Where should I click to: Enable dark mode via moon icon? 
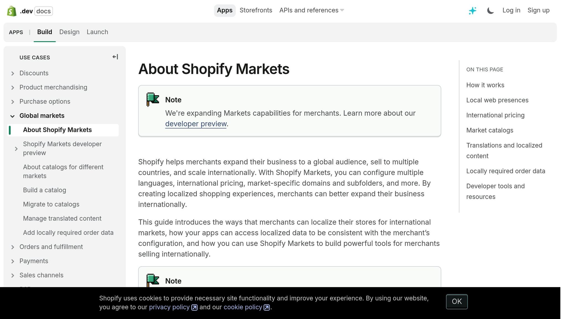pyautogui.click(x=490, y=11)
